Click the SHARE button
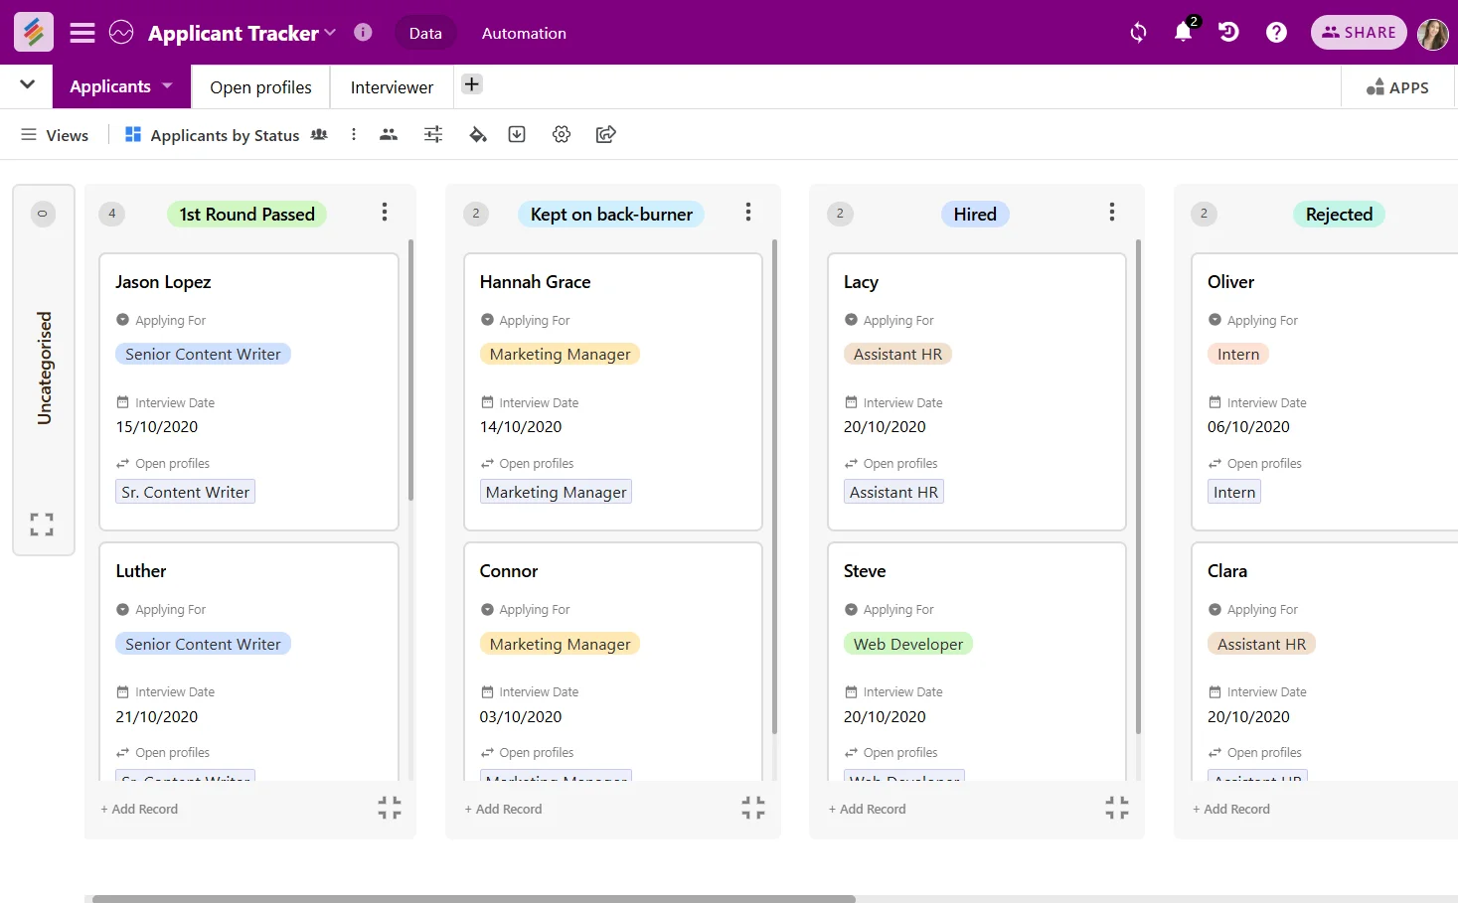This screenshot has height=903, width=1458. tap(1359, 32)
